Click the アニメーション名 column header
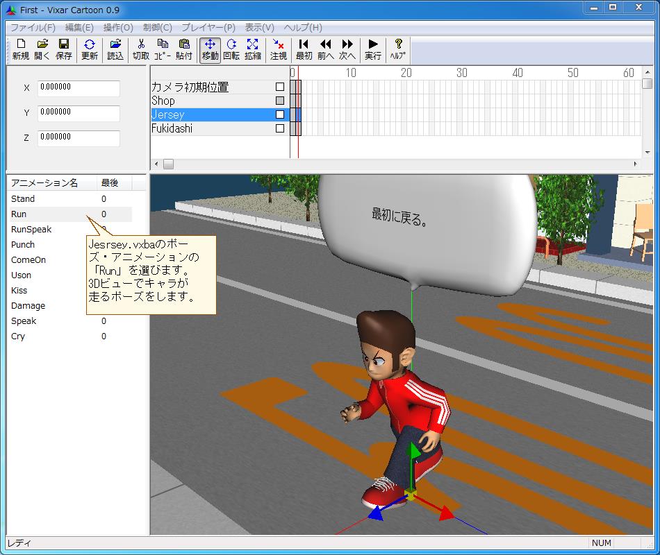Viewport: 660px width, 555px height. click(x=44, y=183)
